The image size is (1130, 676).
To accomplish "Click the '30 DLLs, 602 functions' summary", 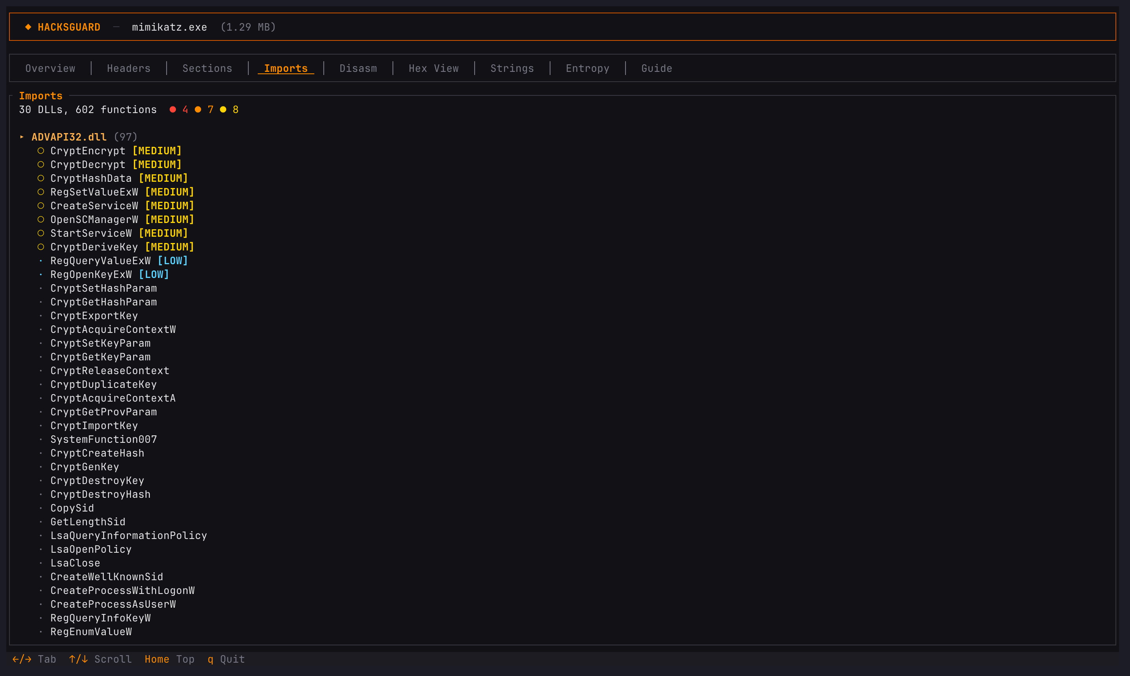I will point(88,110).
